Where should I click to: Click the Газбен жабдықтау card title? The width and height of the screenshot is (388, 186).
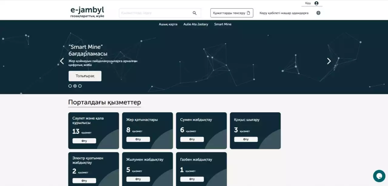196,159
